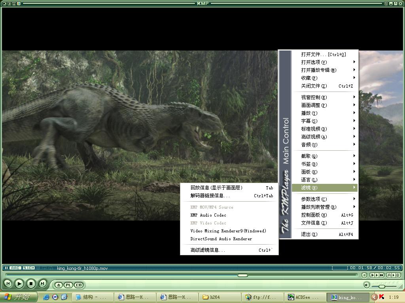Image resolution: width=405 pixels, height=303 pixels.
Task: Click the media player quick launch icon
Action: [55, 297]
